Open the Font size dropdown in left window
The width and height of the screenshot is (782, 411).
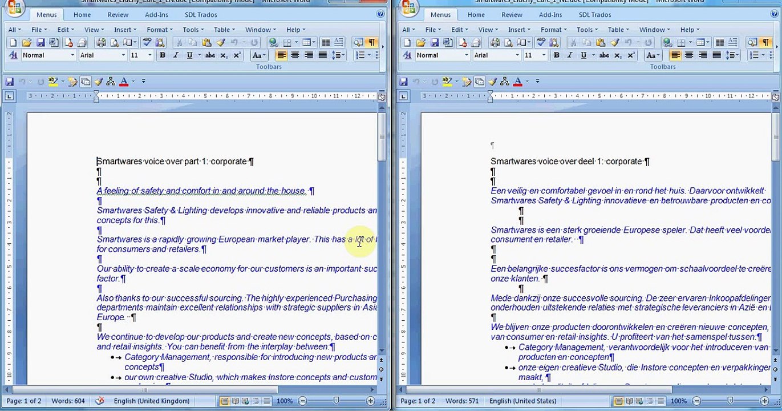click(x=150, y=55)
